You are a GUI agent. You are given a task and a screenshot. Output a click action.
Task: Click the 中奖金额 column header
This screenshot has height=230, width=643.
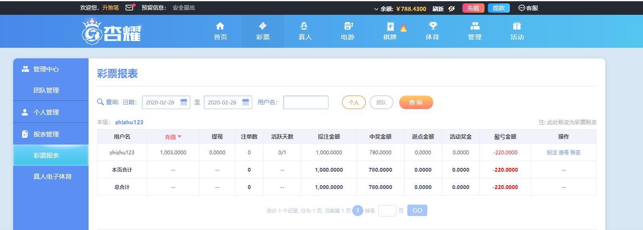click(x=380, y=137)
